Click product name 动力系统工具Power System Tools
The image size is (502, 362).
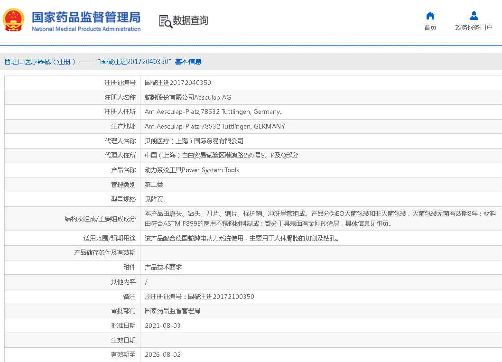coord(192,170)
